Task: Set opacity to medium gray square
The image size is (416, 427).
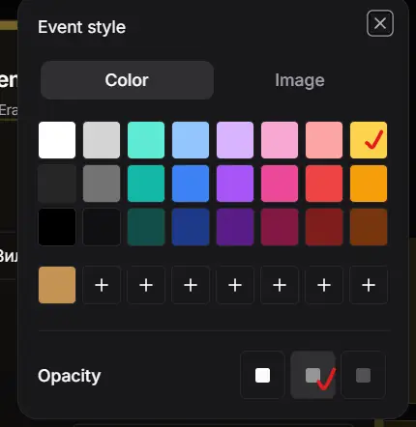Action: click(312, 375)
